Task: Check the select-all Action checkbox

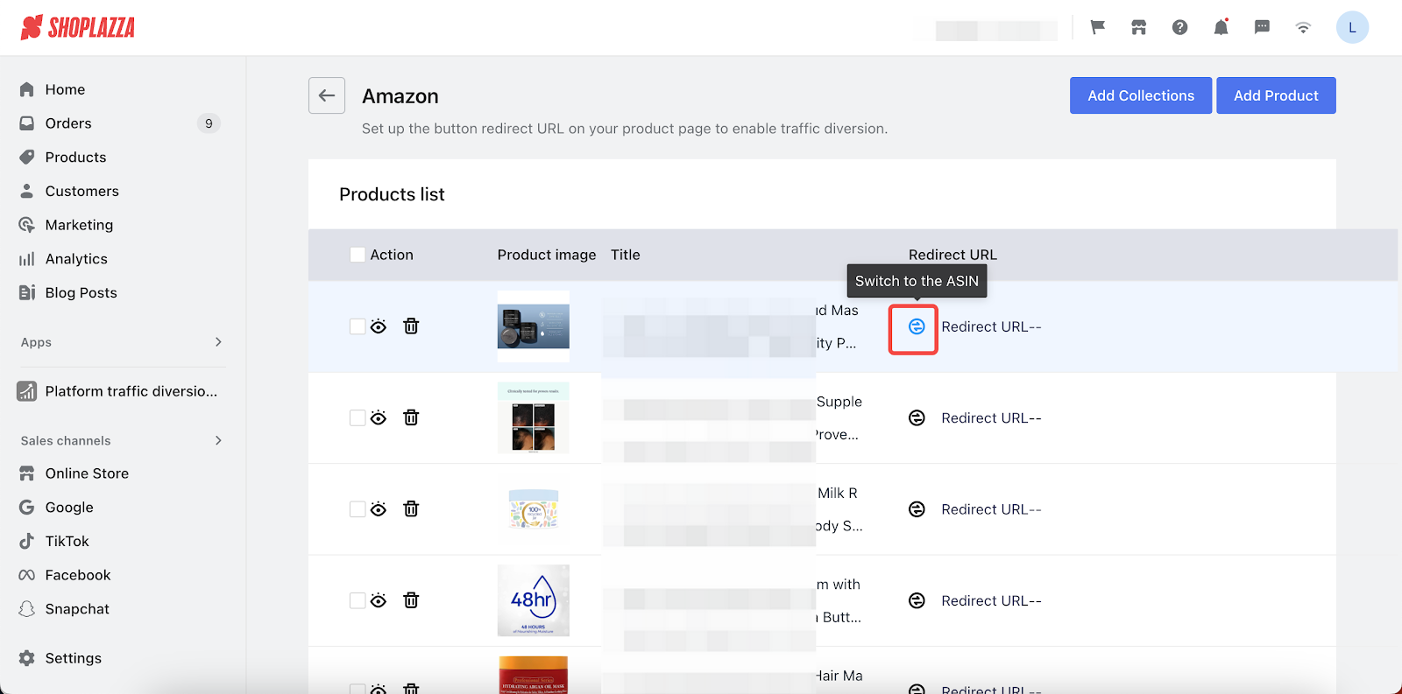Action: (x=358, y=255)
